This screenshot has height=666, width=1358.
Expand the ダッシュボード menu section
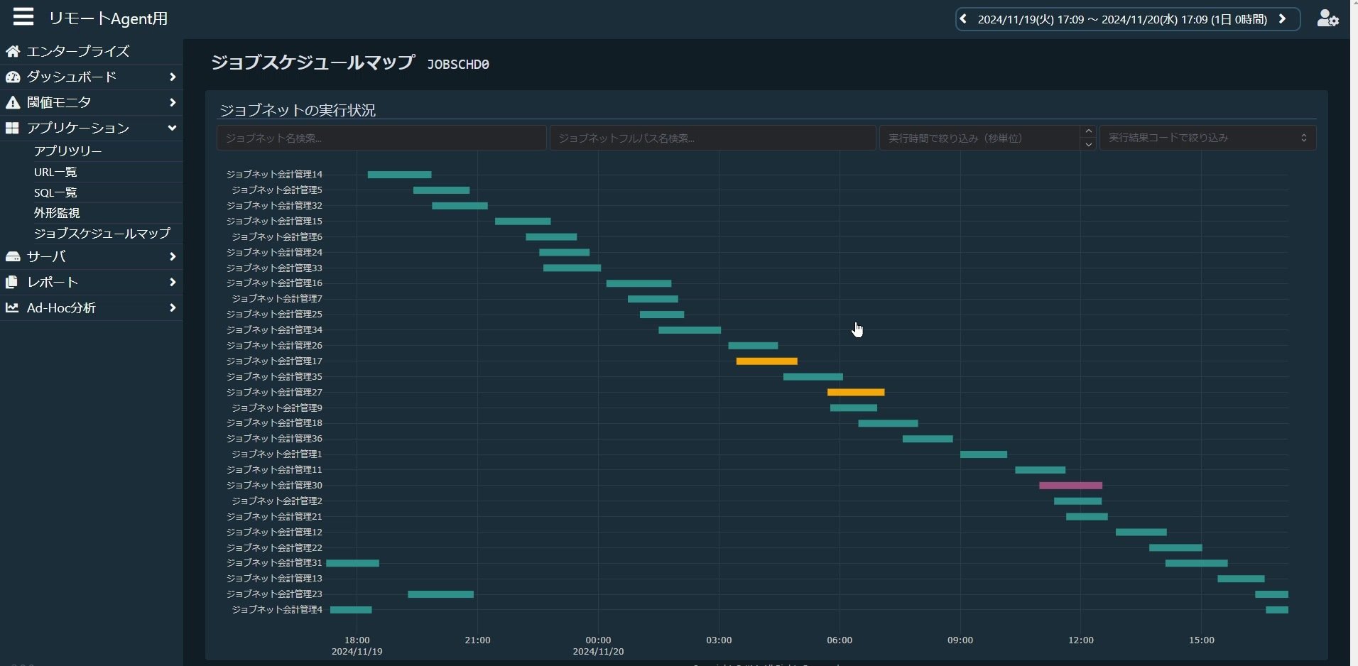point(173,77)
